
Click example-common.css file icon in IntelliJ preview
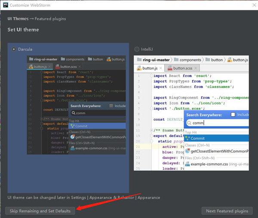pyautogui.click(x=187, y=164)
